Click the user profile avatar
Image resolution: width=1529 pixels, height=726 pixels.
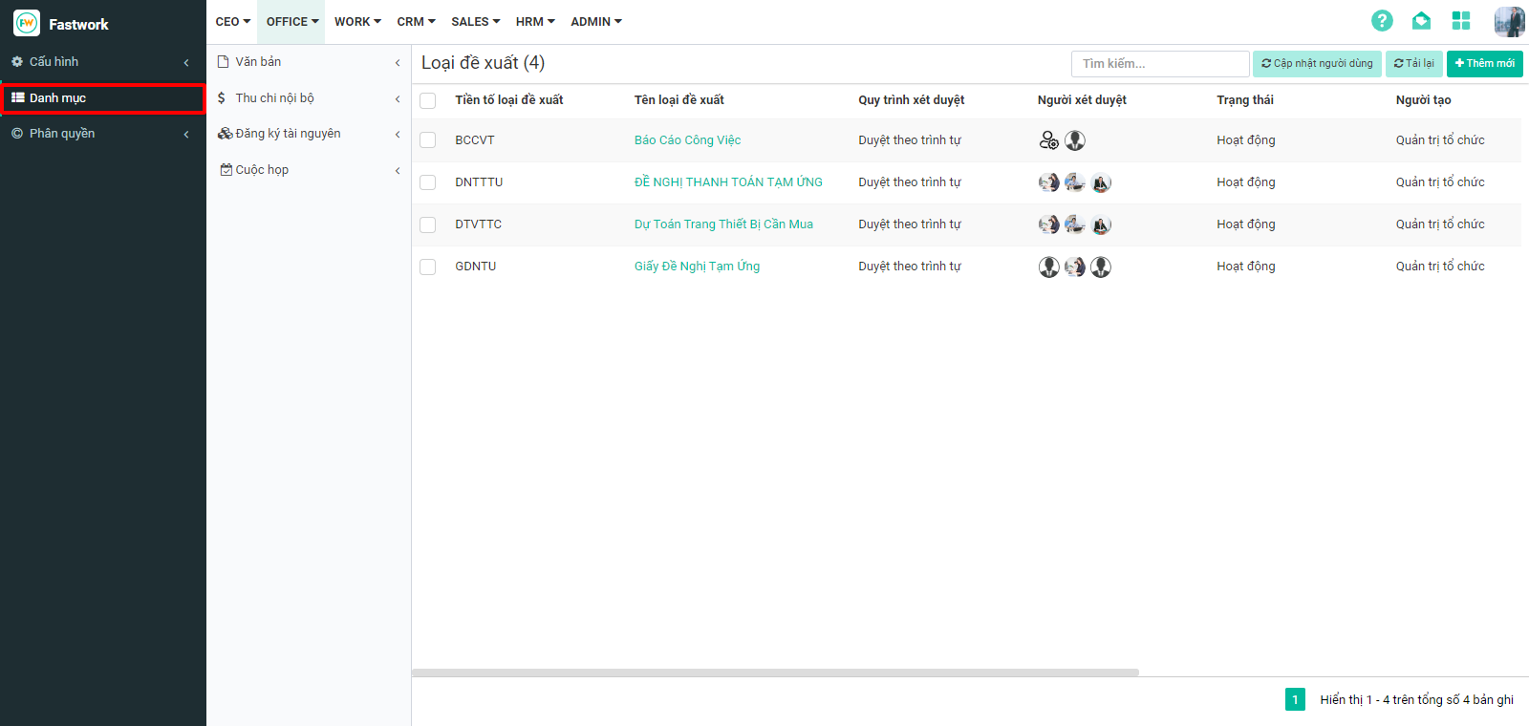pos(1509,21)
